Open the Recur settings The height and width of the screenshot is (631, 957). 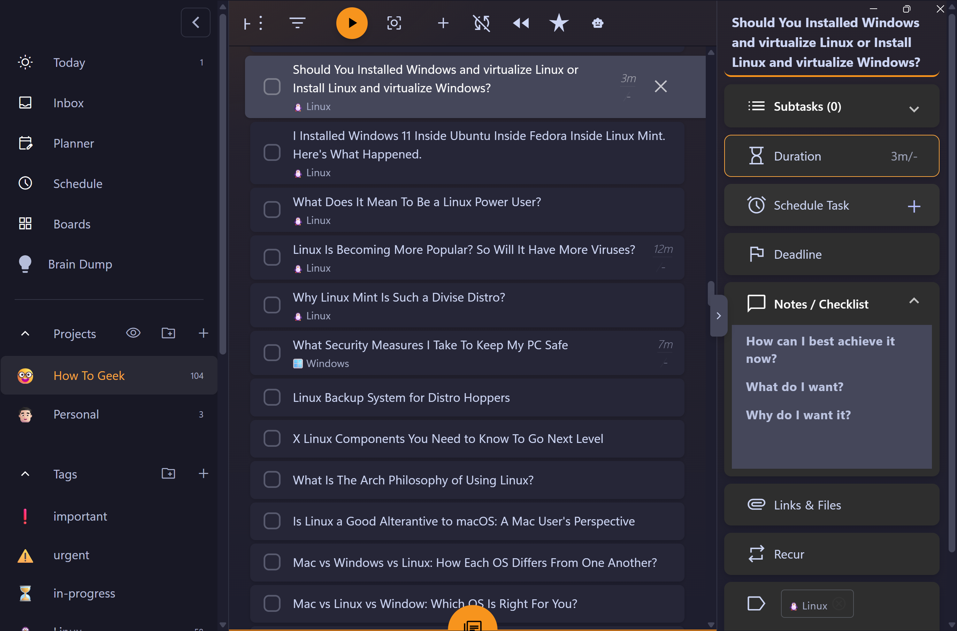click(x=831, y=554)
